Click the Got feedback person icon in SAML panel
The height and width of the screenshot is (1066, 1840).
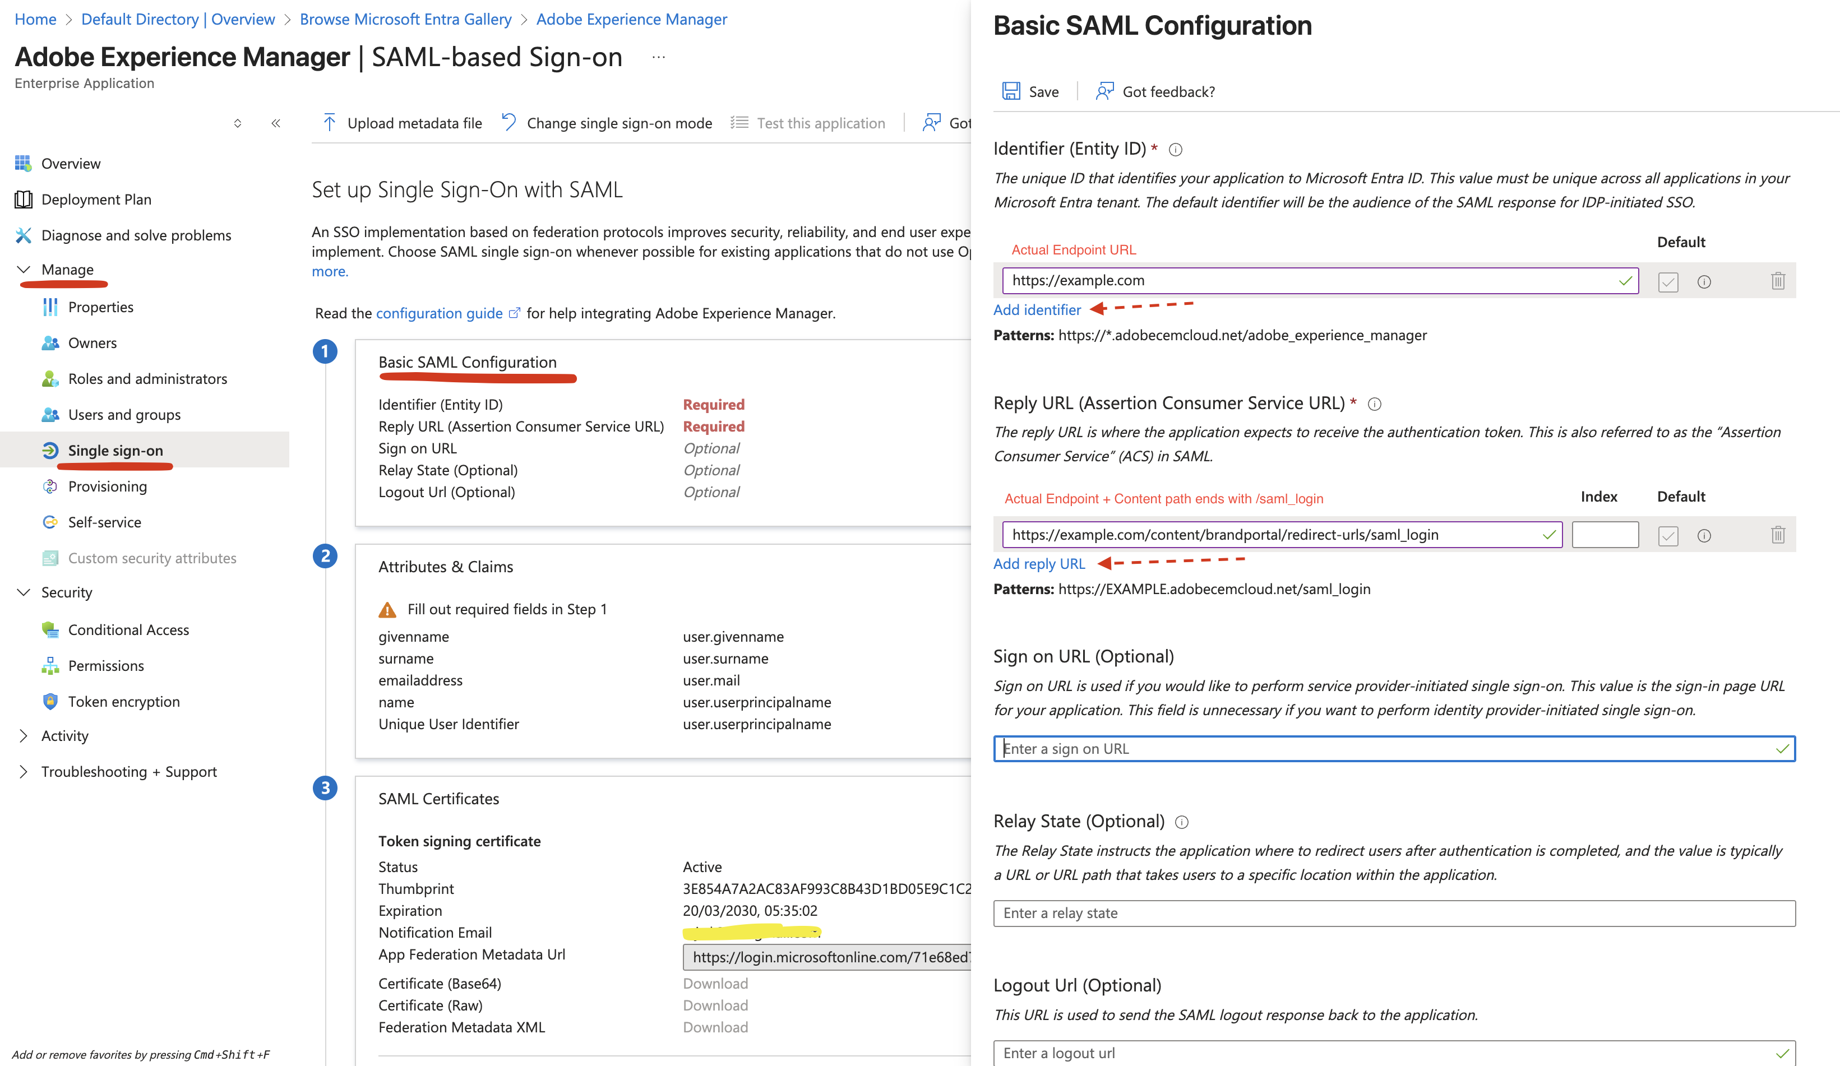(x=1105, y=91)
